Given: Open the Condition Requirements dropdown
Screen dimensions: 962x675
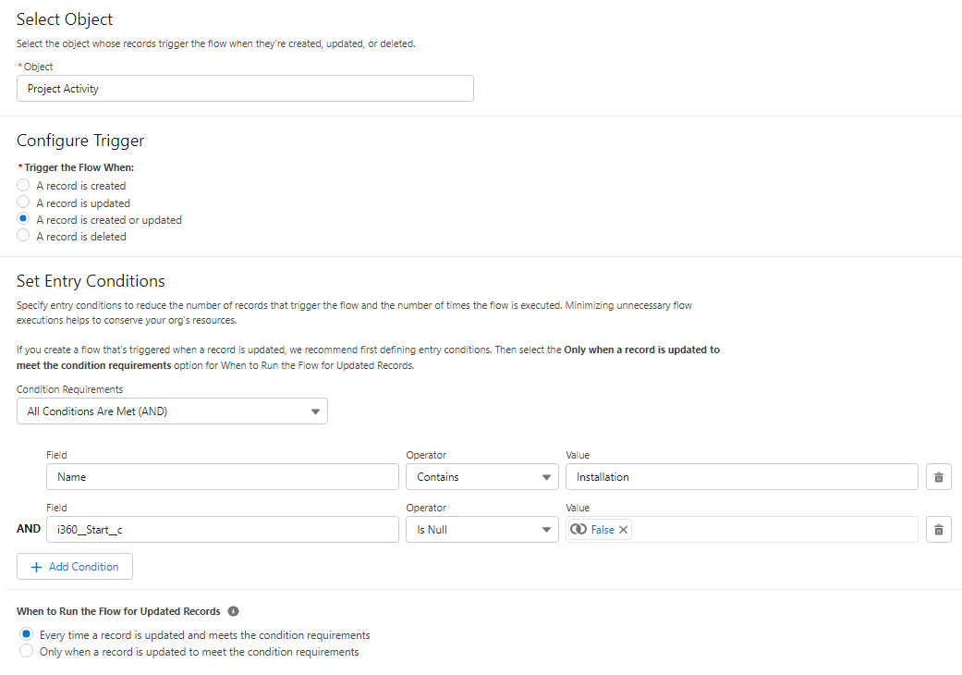Looking at the screenshot, I should (x=172, y=411).
